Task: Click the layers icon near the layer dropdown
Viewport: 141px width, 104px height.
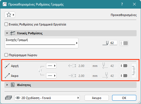Action: (8, 98)
